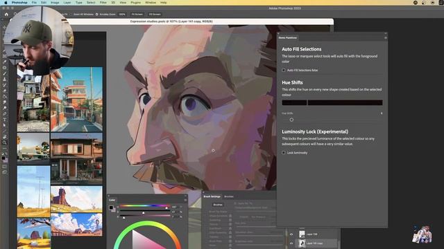Screen dimensions: 444x249
Task: Click the floating artwork thumbnail bottom right
Action: [x=422, y=234]
